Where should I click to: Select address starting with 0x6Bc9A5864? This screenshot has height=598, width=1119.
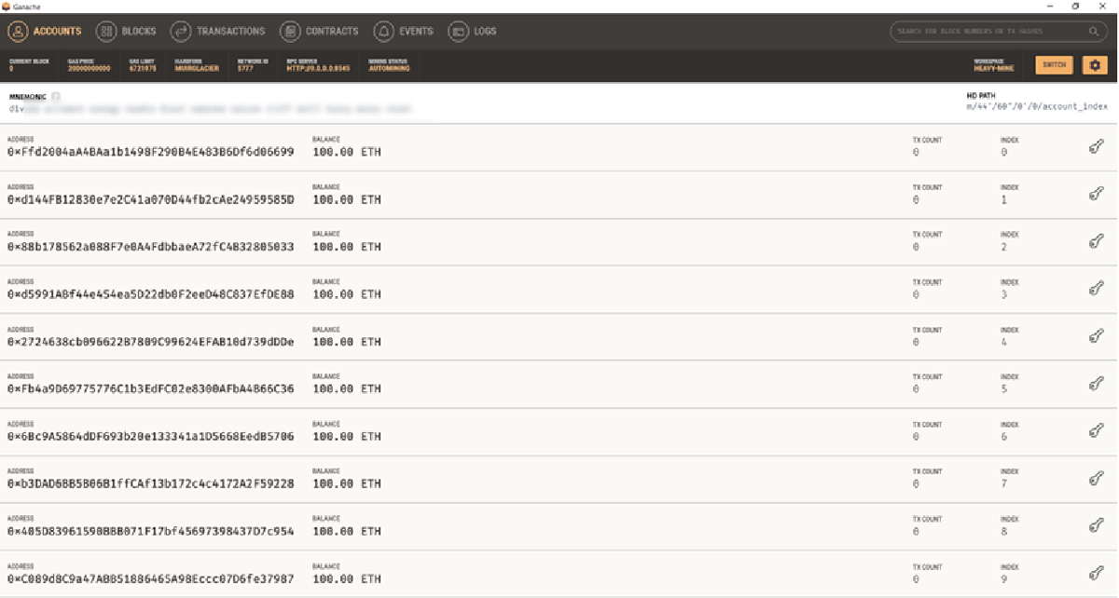(150, 436)
